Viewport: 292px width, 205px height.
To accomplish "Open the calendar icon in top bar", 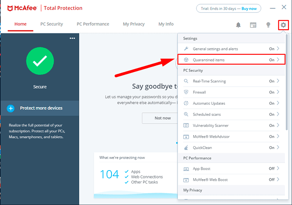I will coord(253,25).
